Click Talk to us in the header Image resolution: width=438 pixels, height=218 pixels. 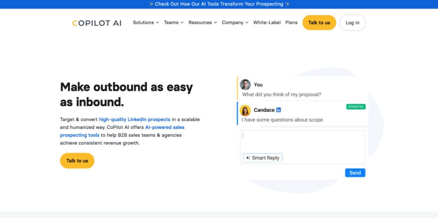pyautogui.click(x=319, y=23)
